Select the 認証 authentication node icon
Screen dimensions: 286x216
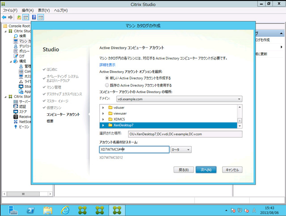16,107
